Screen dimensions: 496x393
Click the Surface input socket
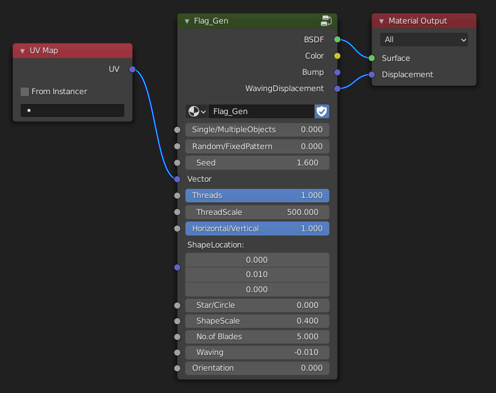(372, 59)
